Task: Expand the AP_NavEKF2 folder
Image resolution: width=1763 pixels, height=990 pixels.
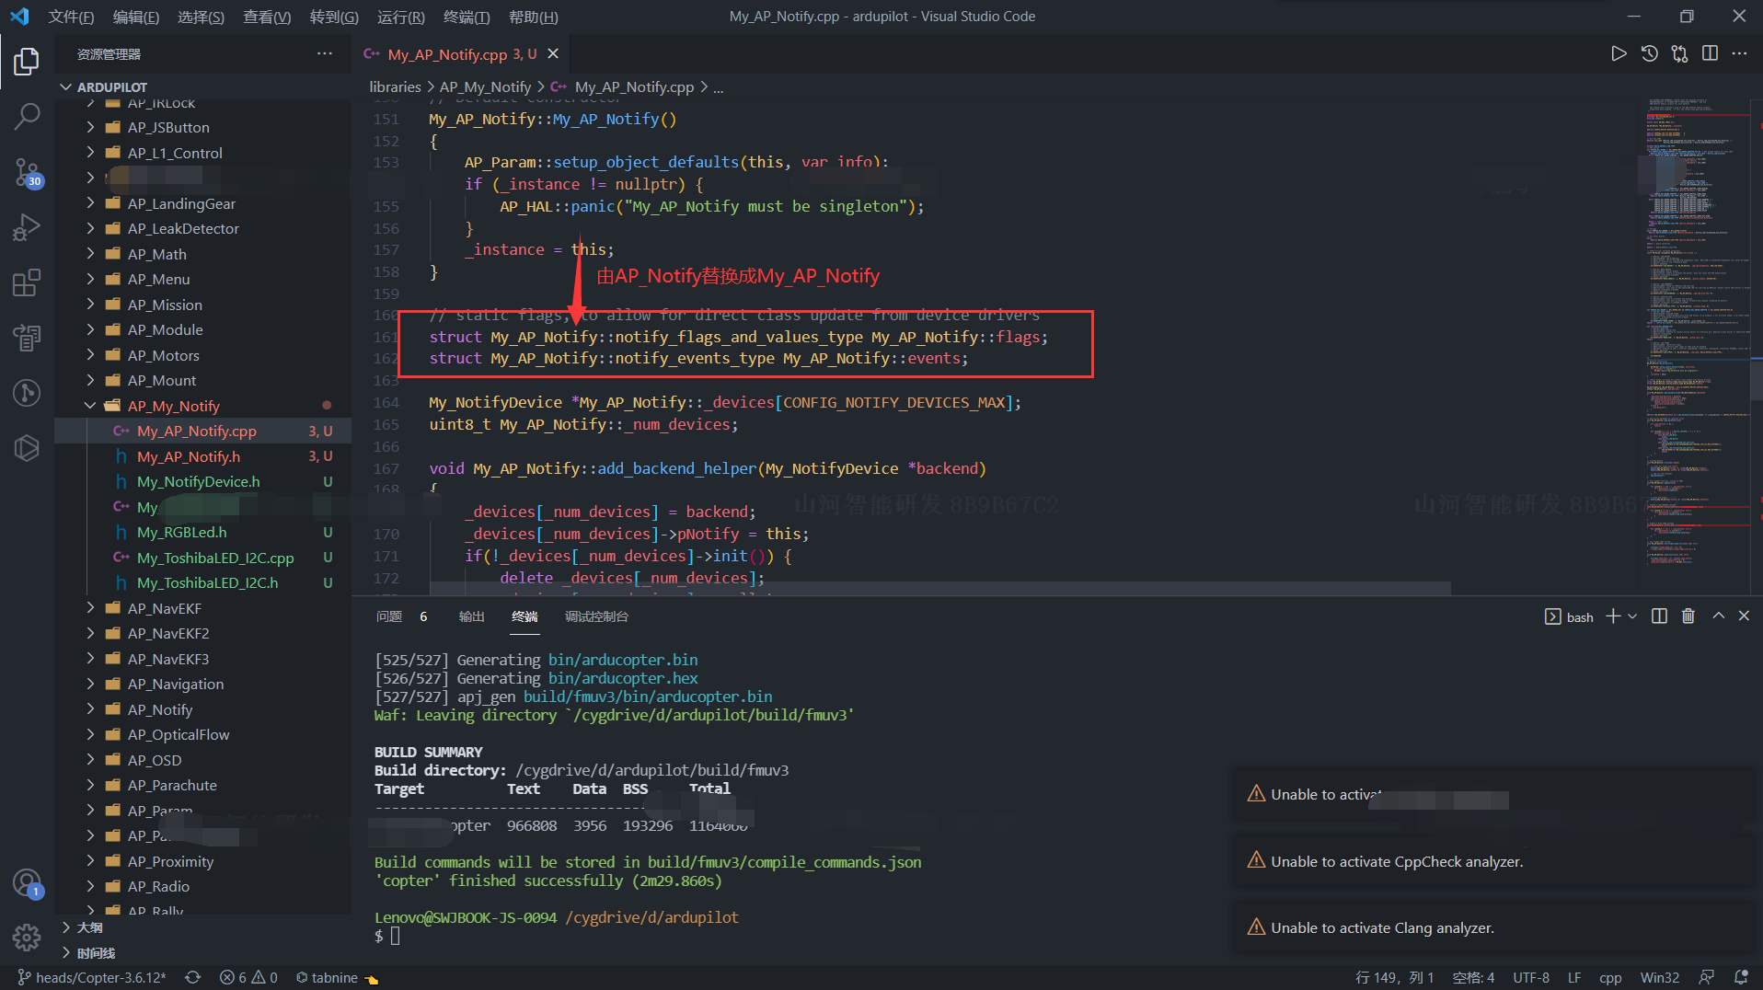Action: (x=202, y=633)
